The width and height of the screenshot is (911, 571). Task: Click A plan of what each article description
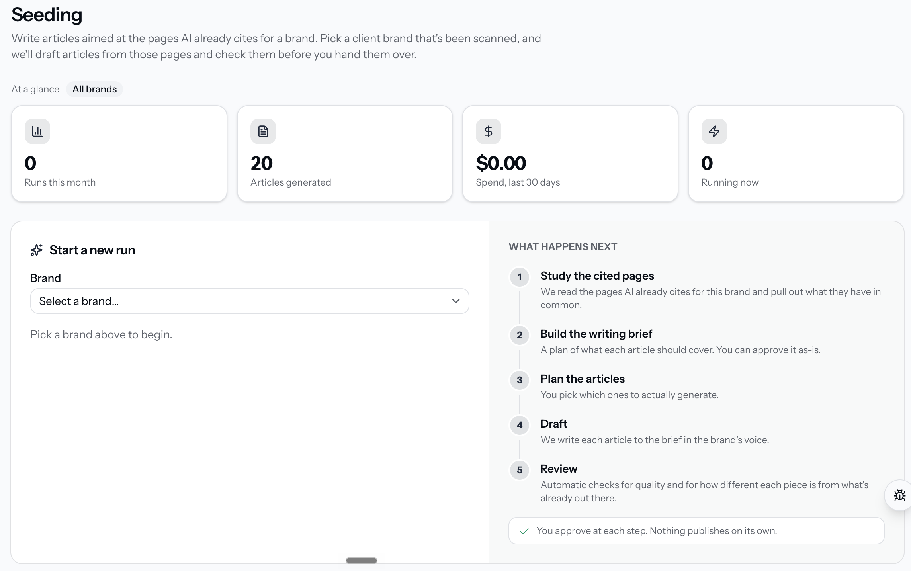click(680, 350)
